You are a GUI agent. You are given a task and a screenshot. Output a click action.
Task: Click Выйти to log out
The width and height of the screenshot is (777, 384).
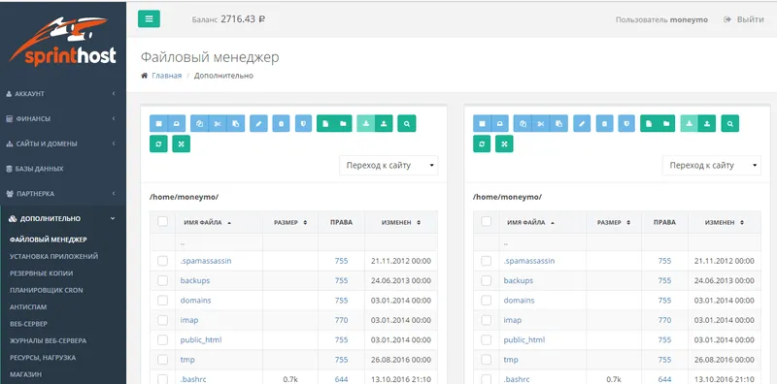click(744, 19)
